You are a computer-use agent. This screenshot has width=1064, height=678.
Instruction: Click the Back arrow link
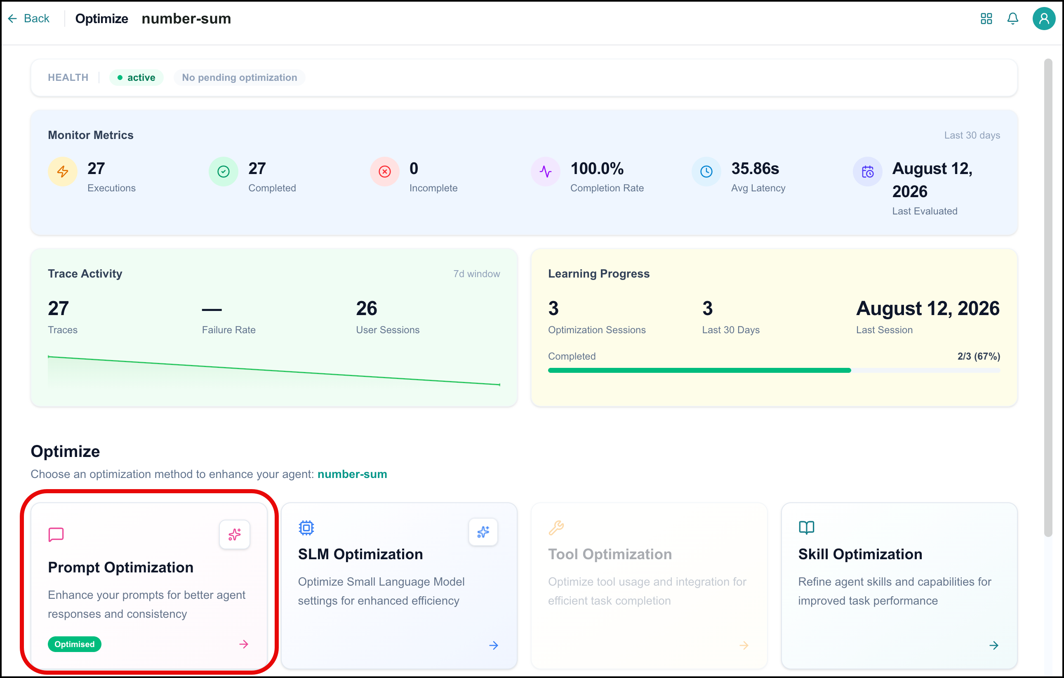coord(28,19)
